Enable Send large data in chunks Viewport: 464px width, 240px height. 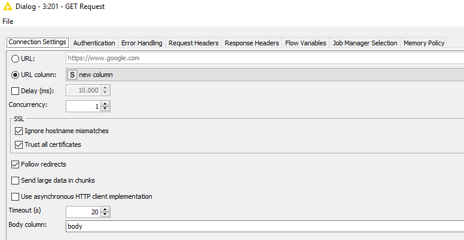pyautogui.click(x=16, y=180)
